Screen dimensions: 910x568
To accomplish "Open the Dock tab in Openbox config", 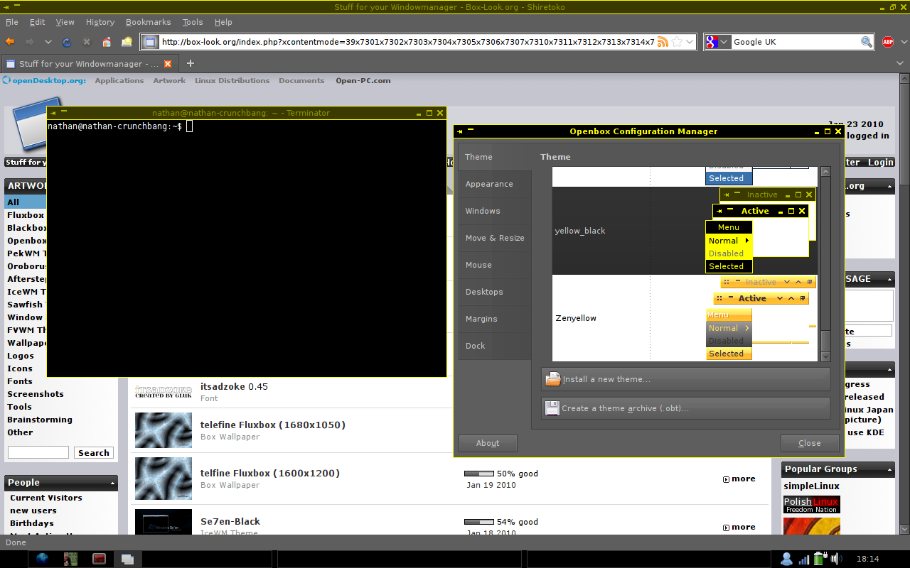I will (x=495, y=346).
